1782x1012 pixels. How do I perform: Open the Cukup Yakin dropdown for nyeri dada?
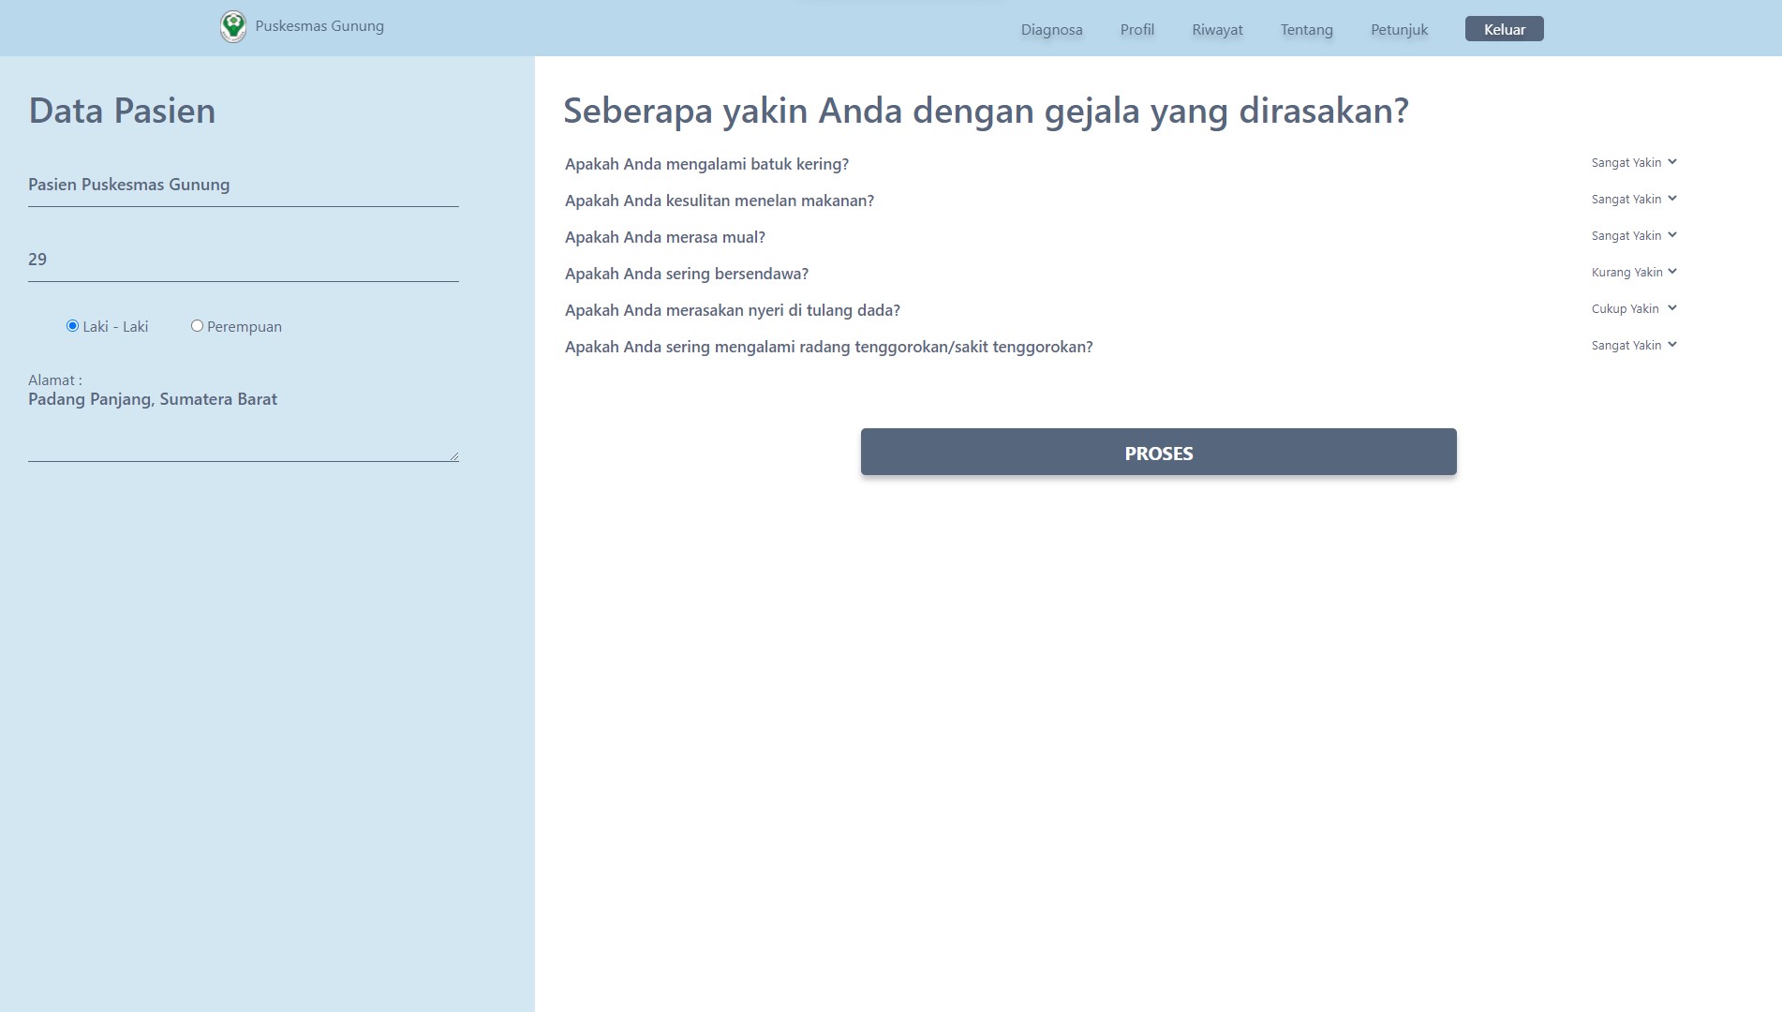(x=1633, y=309)
